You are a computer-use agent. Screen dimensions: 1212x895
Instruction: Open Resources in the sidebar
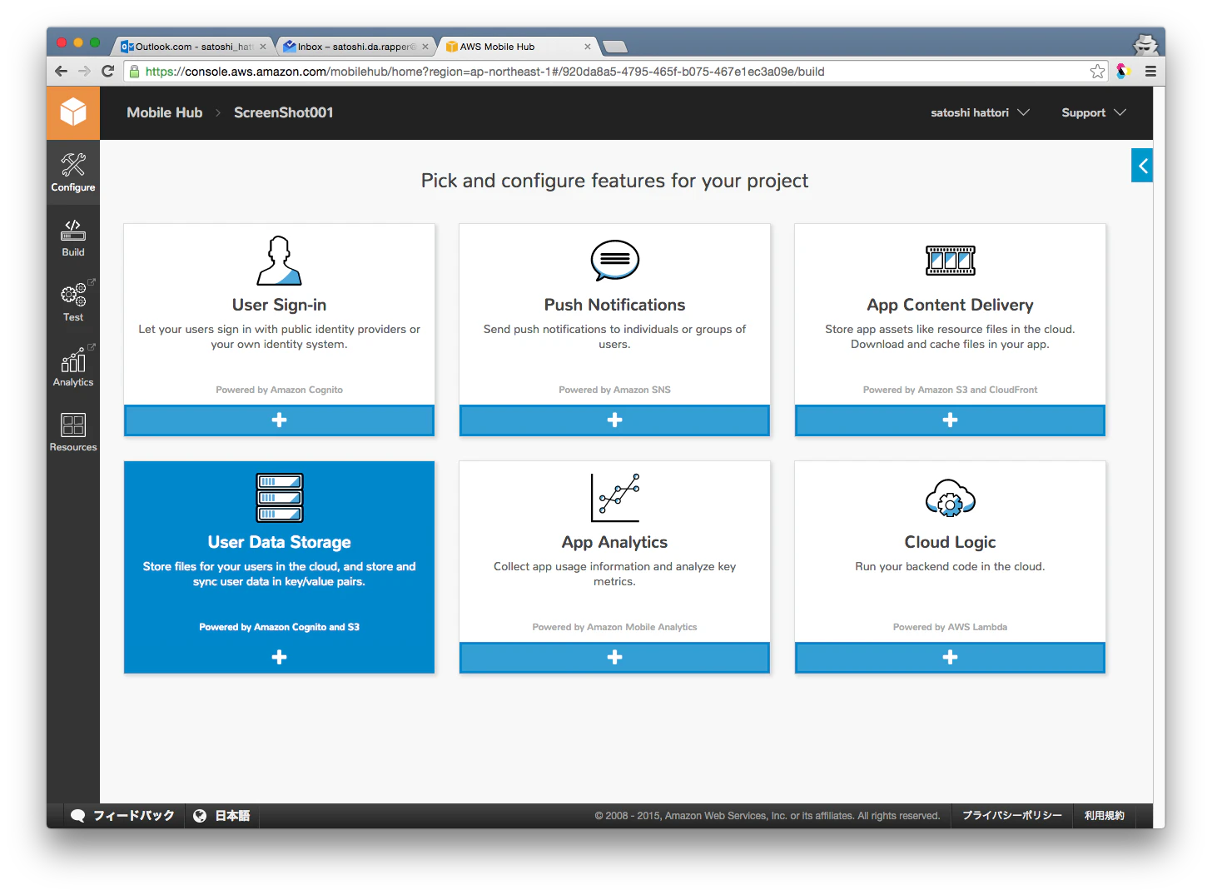[x=73, y=432]
